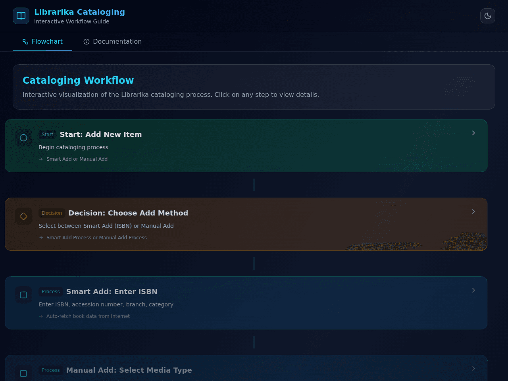Click the square icon on Smart Add step
508x381 pixels.
coord(23,295)
